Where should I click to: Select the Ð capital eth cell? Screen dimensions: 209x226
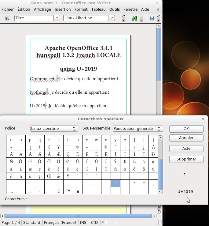[153, 154]
